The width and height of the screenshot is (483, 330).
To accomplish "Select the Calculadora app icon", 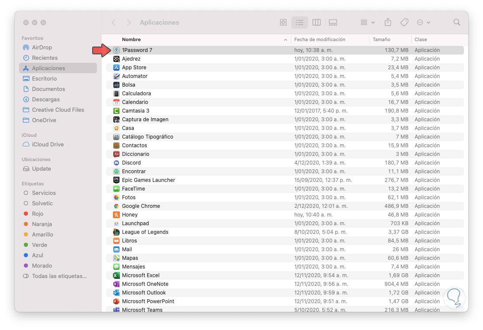I will click(x=116, y=94).
